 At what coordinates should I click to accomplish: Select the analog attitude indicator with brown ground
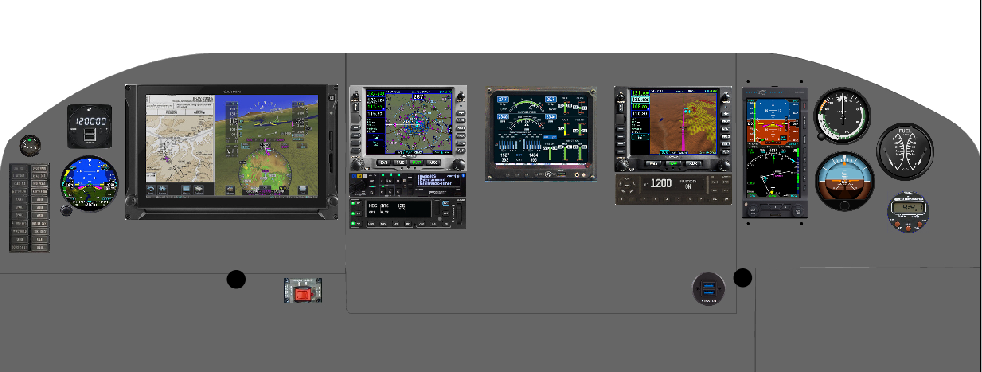[844, 181]
